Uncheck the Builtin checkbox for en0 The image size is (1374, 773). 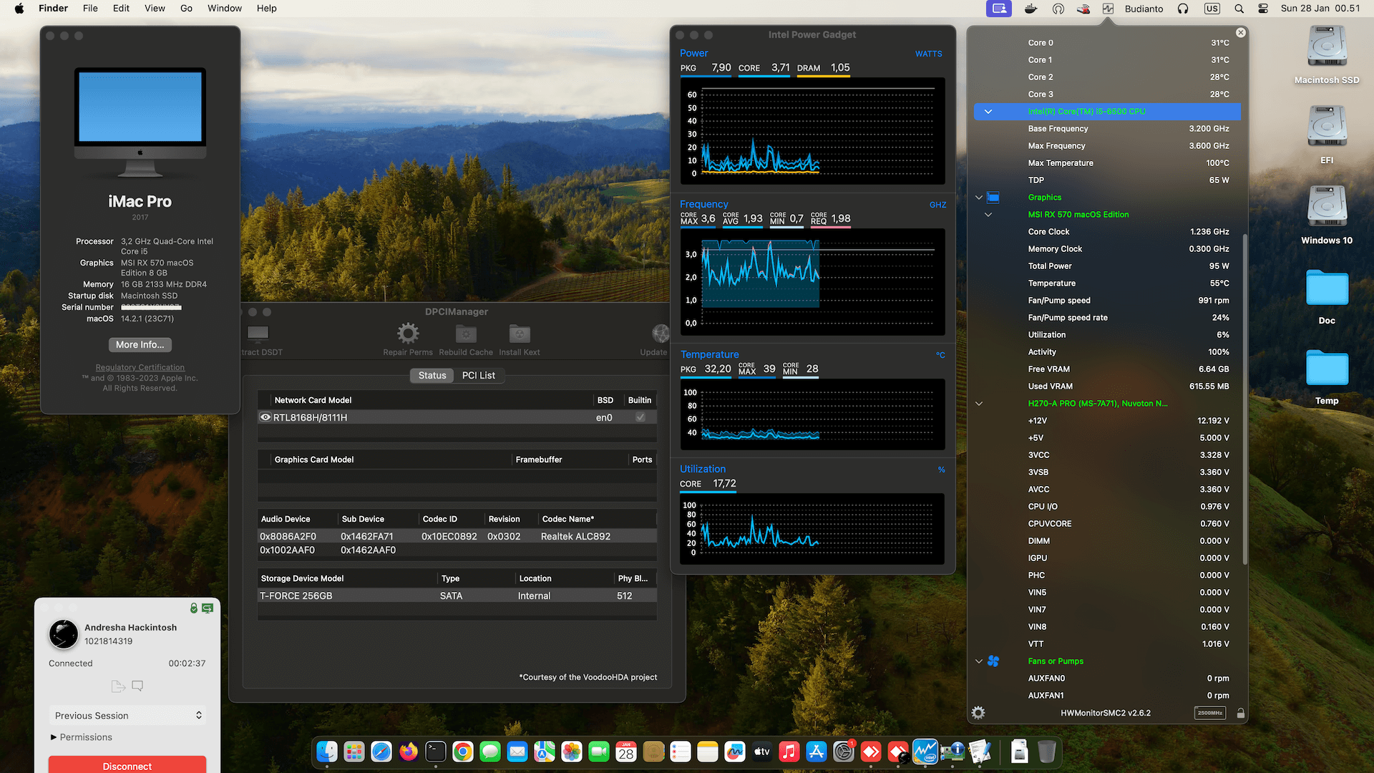click(639, 417)
